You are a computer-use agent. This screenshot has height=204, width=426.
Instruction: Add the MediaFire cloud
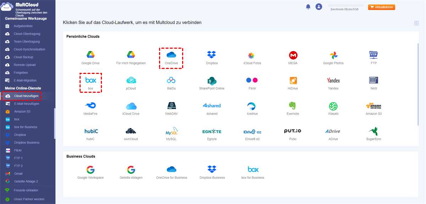(91, 109)
